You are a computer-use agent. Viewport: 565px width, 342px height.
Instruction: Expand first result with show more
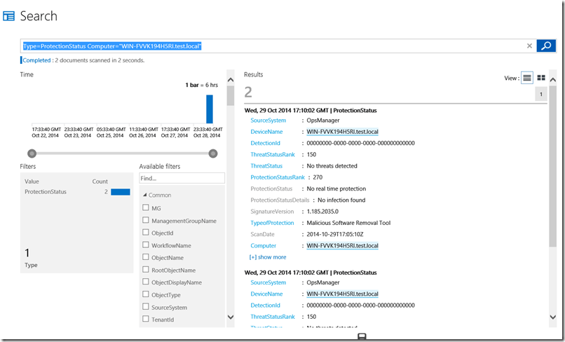(268, 257)
